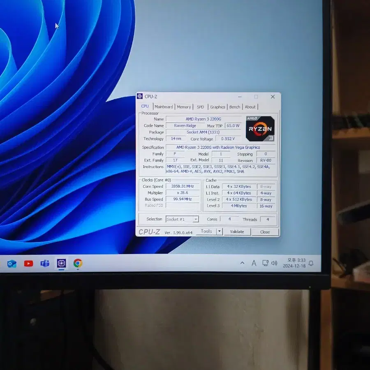Image resolution: width=370 pixels, height=370 pixels.
Task: Click the Ext. Model value 11
Action: click(x=221, y=160)
